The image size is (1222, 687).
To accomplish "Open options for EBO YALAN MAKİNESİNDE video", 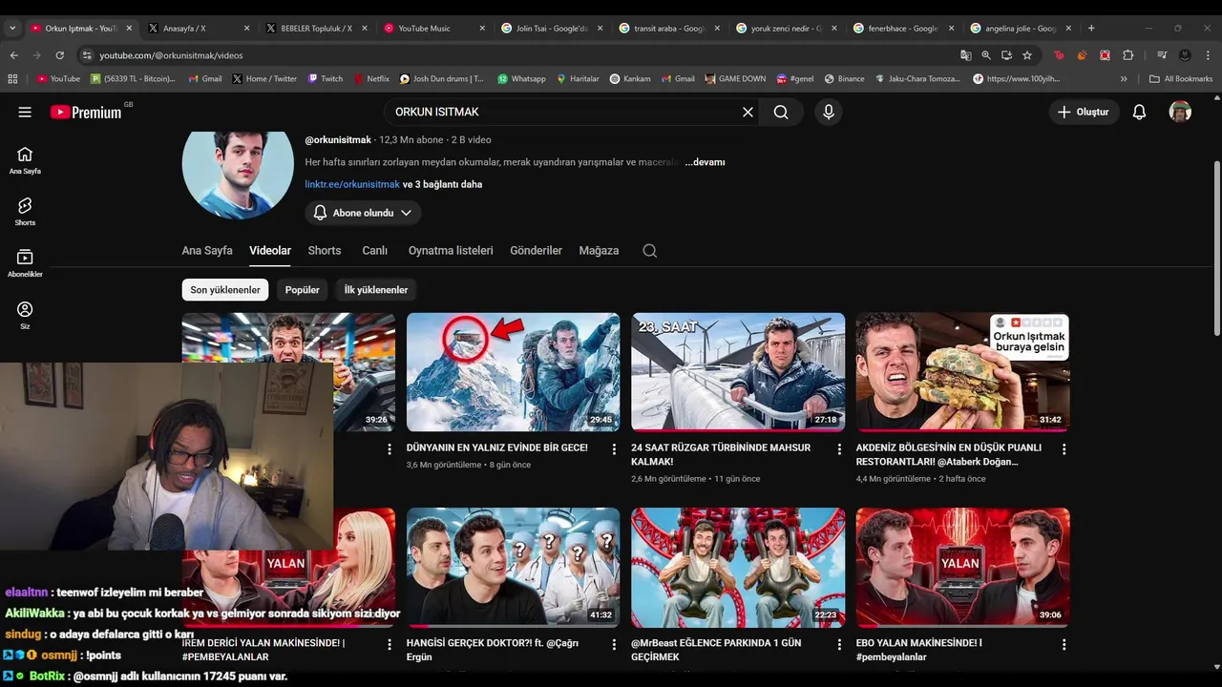I will (1064, 644).
